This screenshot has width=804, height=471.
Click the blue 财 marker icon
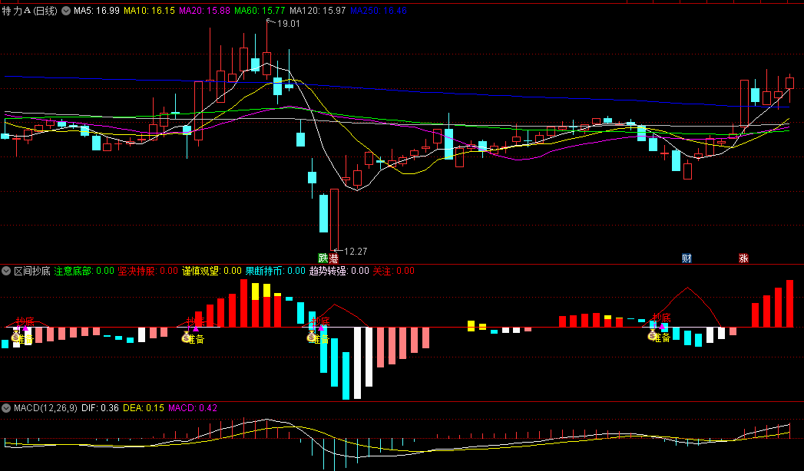(687, 258)
